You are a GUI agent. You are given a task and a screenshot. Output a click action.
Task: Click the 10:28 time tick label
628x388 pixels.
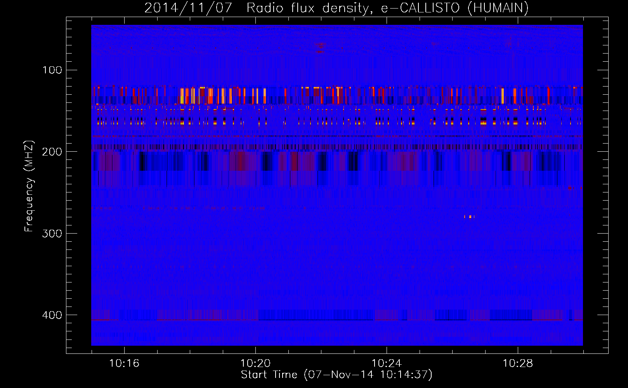pos(518,364)
